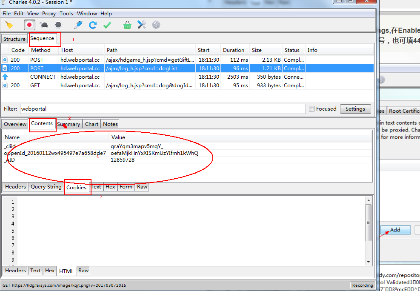
Task: Sort by the Size column header
Action: pyautogui.click(x=266, y=50)
